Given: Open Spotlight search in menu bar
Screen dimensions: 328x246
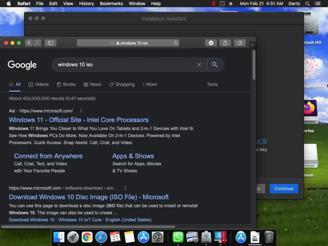Looking at the screenshot, I should 307,4.
